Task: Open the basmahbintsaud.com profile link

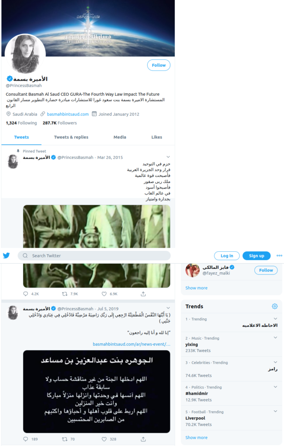Action: (68, 114)
